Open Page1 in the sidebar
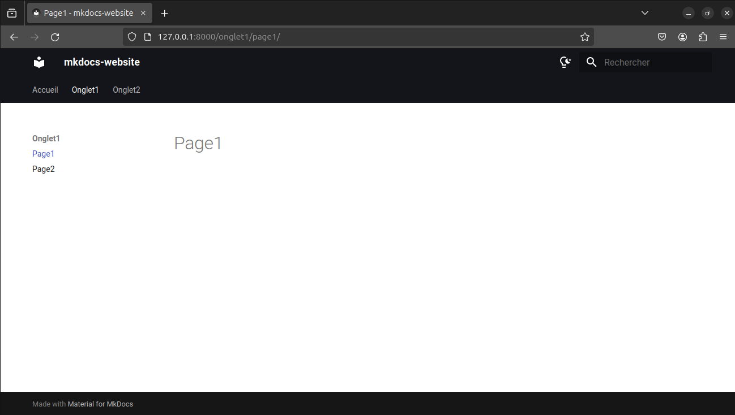735x415 pixels. [x=43, y=154]
